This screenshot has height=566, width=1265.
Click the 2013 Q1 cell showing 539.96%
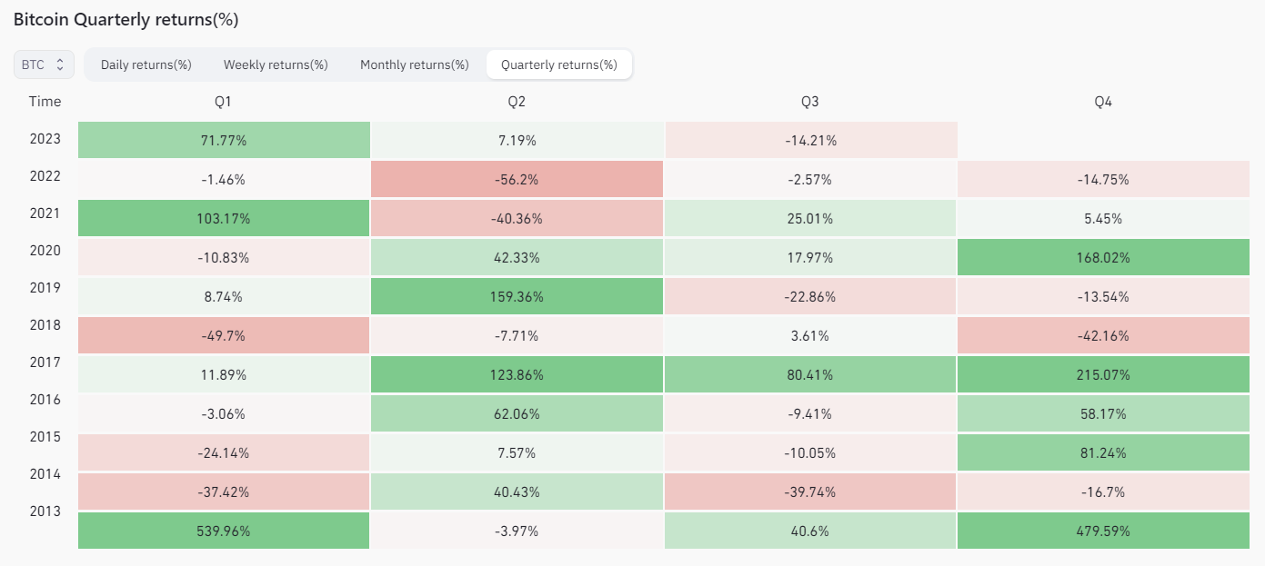tap(224, 531)
